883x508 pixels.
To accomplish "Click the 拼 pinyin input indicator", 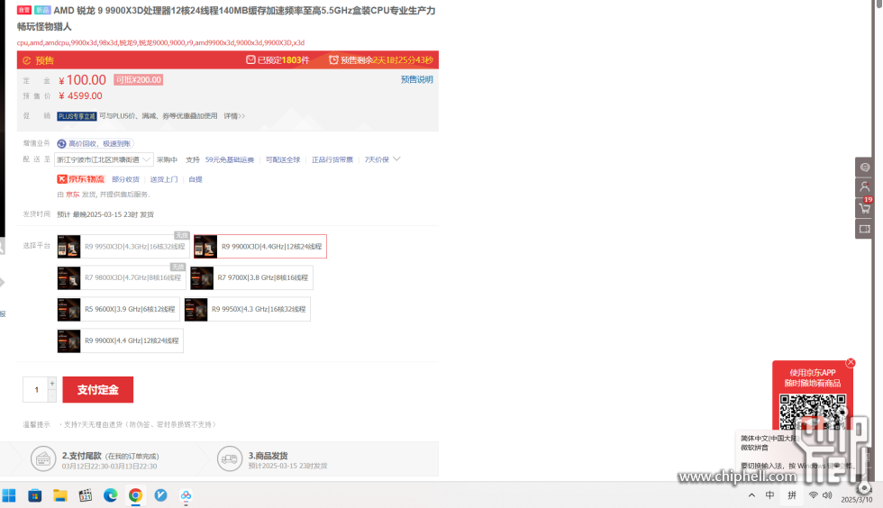I will point(792,495).
